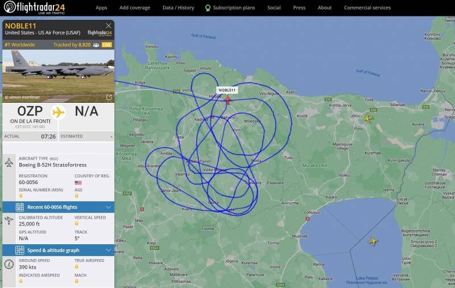
Task: Click the Social link
Action: pos(274,8)
